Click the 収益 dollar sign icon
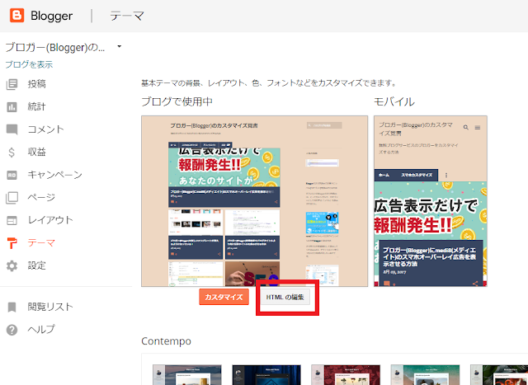Image resolution: width=528 pixels, height=385 pixels. 12,153
